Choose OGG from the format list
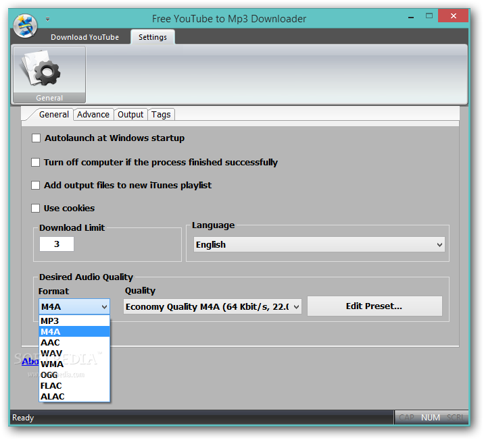The width and height of the screenshot is (484, 440). [x=74, y=375]
